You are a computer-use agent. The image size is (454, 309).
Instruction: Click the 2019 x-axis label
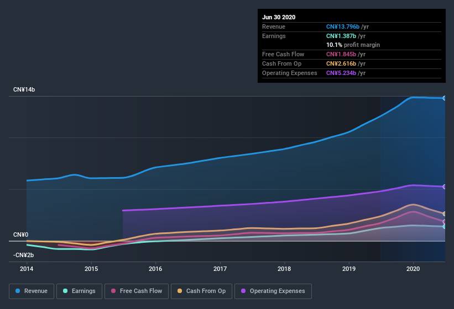349,269
